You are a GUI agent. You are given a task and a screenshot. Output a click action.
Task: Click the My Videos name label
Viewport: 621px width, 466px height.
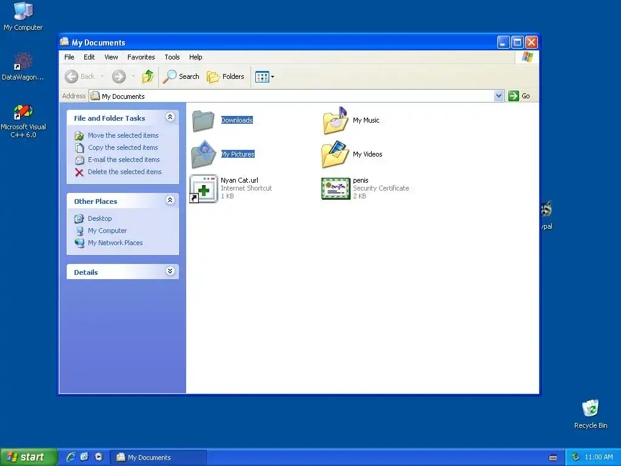point(368,154)
